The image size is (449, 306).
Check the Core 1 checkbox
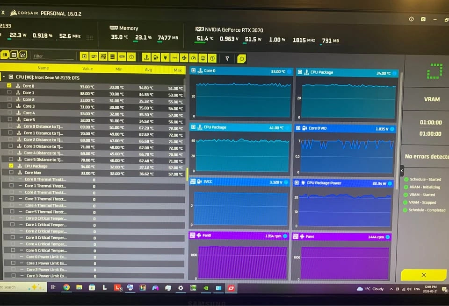pos(9,92)
